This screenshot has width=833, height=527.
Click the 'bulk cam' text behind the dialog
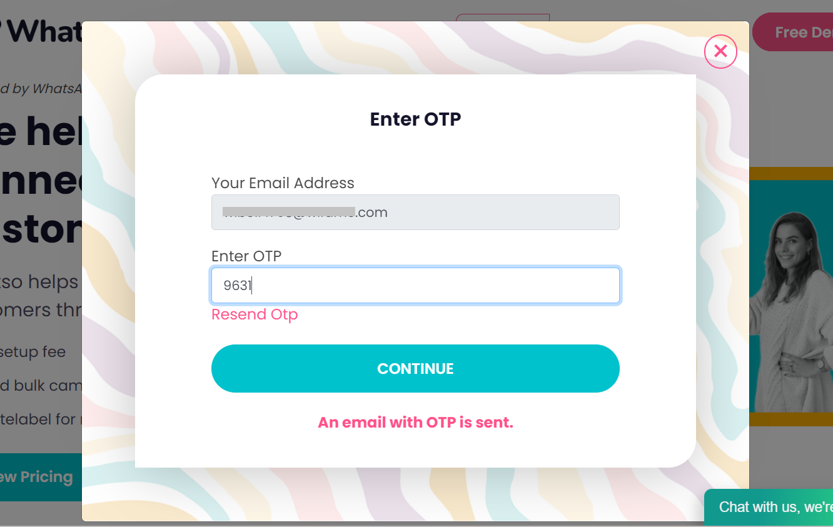click(41, 386)
